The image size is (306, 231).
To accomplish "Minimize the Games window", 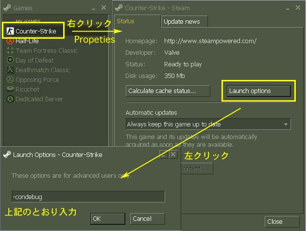I will 93,8.
